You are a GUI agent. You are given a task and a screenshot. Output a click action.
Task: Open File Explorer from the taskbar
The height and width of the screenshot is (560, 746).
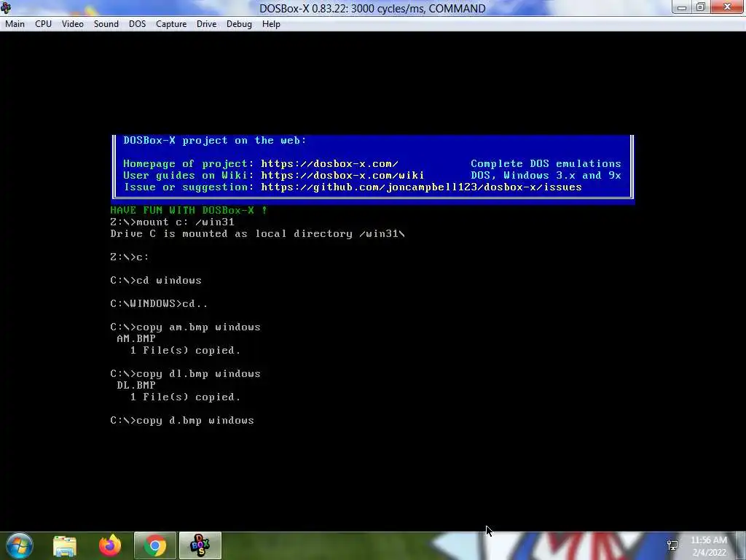click(x=65, y=545)
